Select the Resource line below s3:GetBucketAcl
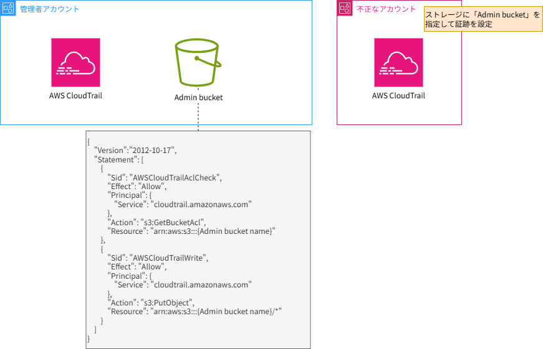Image resolution: width=543 pixels, height=349 pixels. (191, 231)
